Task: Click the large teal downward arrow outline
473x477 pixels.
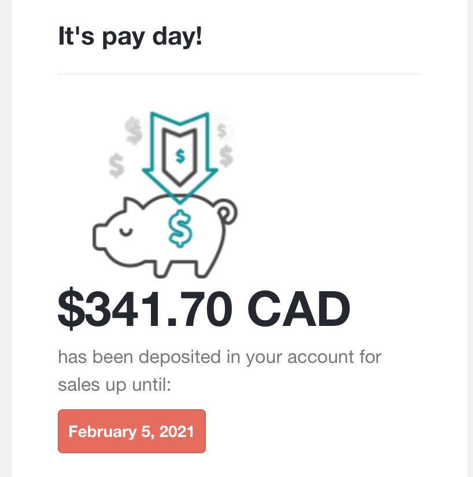Action: point(180,158)
